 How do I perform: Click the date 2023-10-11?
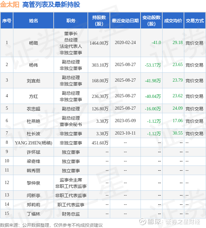coord(125,133)
